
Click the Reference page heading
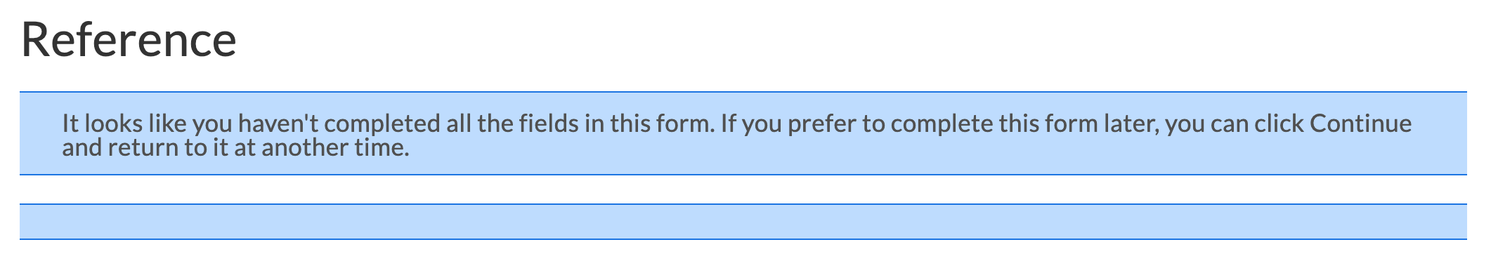tap(129, 39)
